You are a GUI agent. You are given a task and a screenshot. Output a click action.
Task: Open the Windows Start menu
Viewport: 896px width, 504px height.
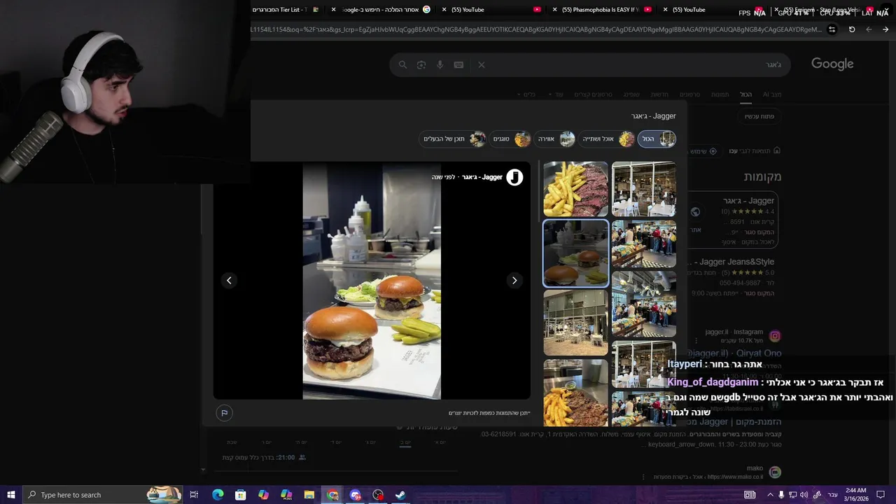click(11, 495)
